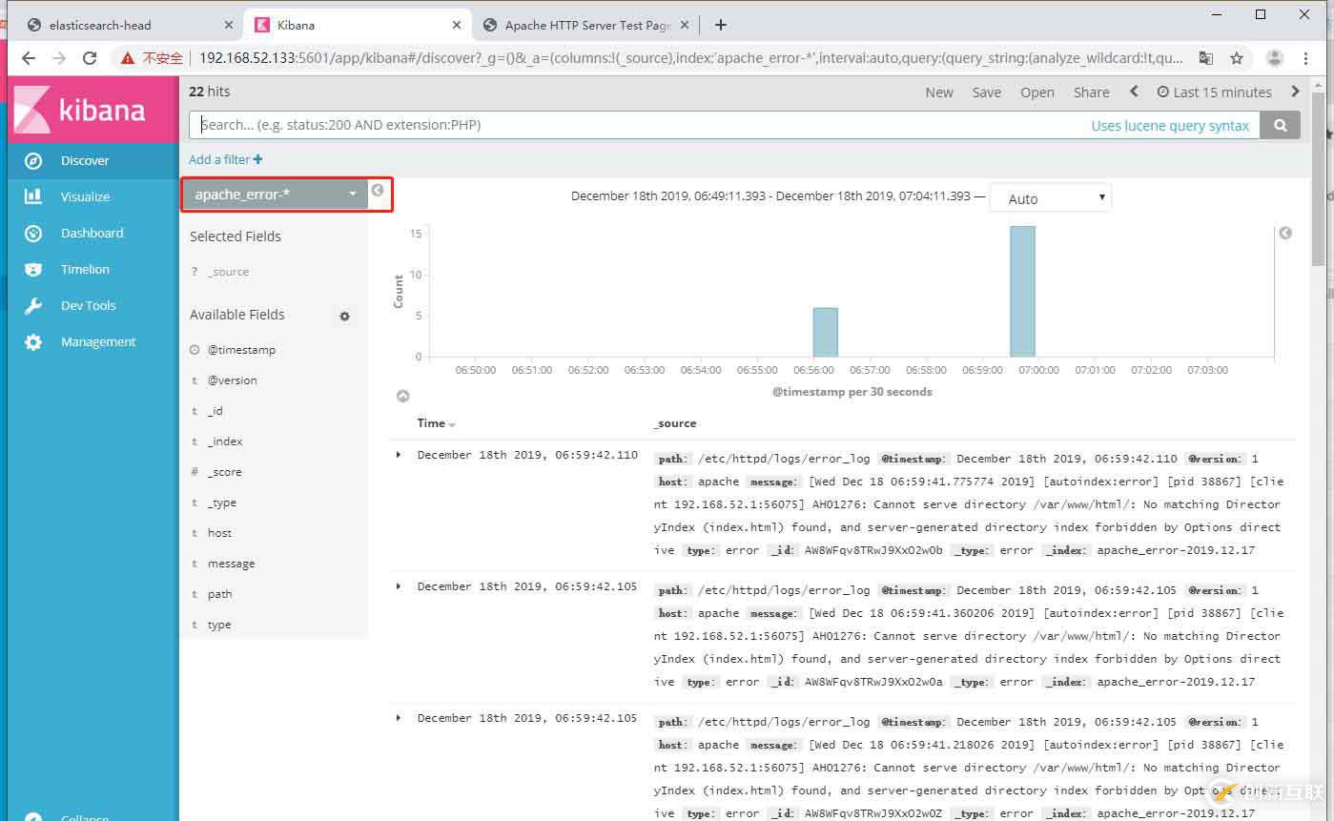Click the plus icon beside Add a filter
Screen dimensions: 1334x821
point(258,159)
